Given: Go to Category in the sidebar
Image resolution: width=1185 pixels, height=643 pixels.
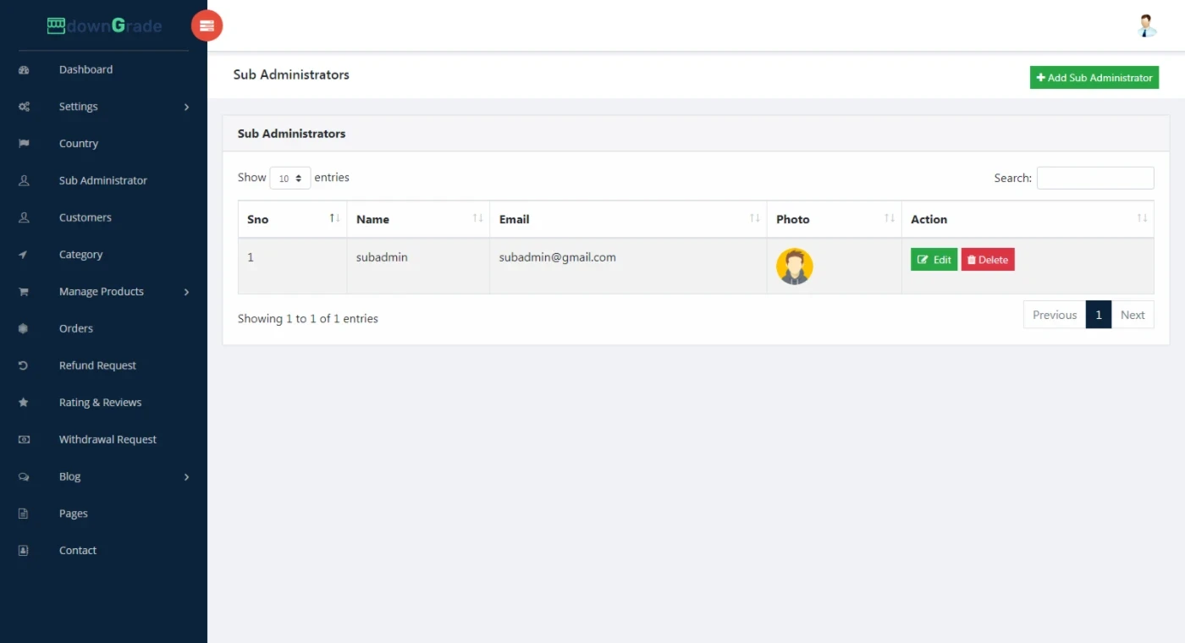Looking at the screenshot, I should click(x=80, y=255).
